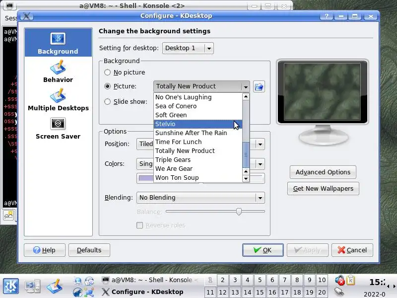Click the X window menu icon in the title bar
Image resolution: width=397 pixels, height=298 pixels.
click(x=27, y=16)
